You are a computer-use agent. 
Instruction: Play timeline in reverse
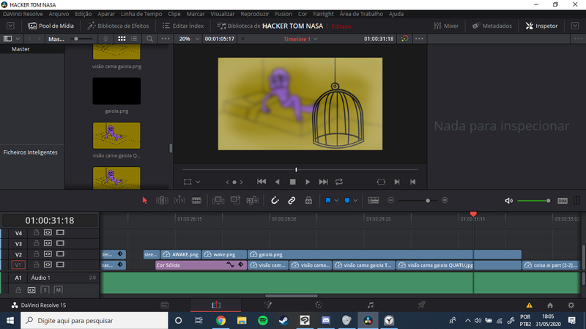pyautogui.click(x=277, y=182)
